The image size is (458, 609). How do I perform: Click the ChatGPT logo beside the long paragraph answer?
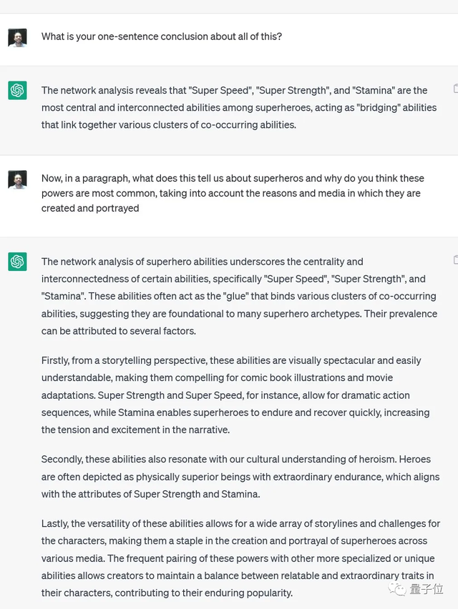pyautogui.click(x=17, y=262)
